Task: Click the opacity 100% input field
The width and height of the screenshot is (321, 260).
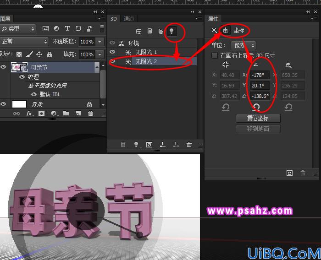Action: coord(87,42)
